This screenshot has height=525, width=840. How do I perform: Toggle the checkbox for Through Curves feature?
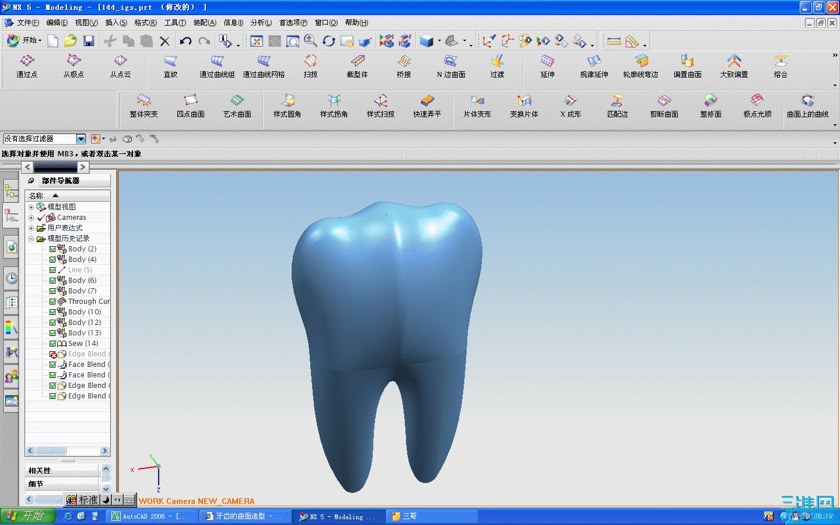[x=52, y=302]
